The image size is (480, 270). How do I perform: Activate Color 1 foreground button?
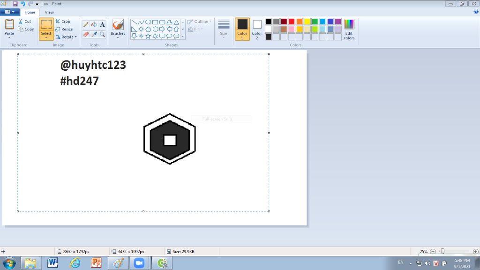coord(242,29)
